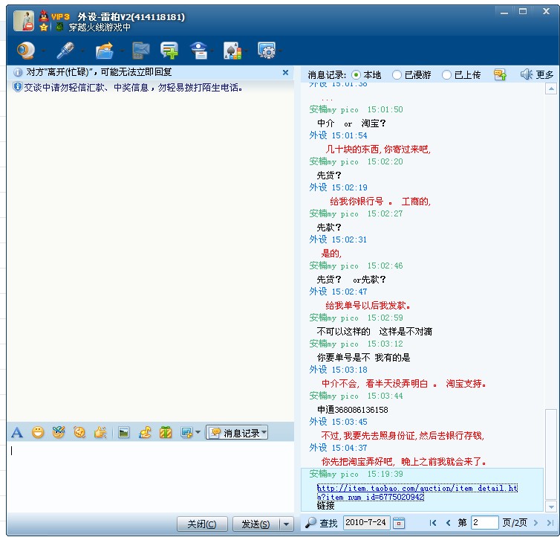Click the remote desktop assistance icon
Image resolution: width=560 pixels, height=537 pixels.
(x=141, y=50)
